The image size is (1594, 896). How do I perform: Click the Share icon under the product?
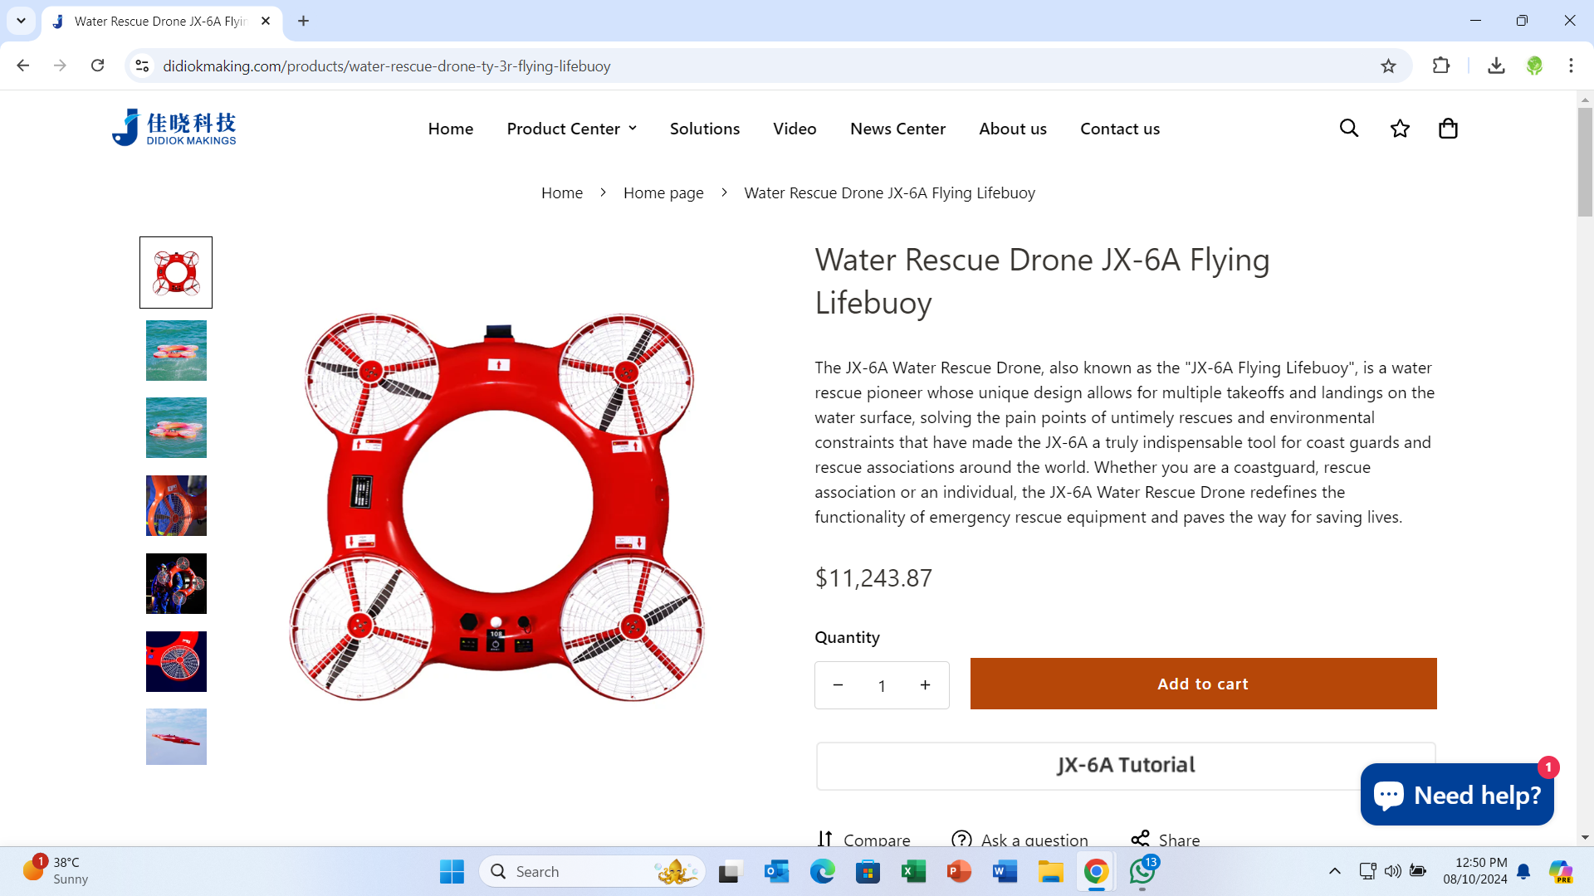(1141, 839)
